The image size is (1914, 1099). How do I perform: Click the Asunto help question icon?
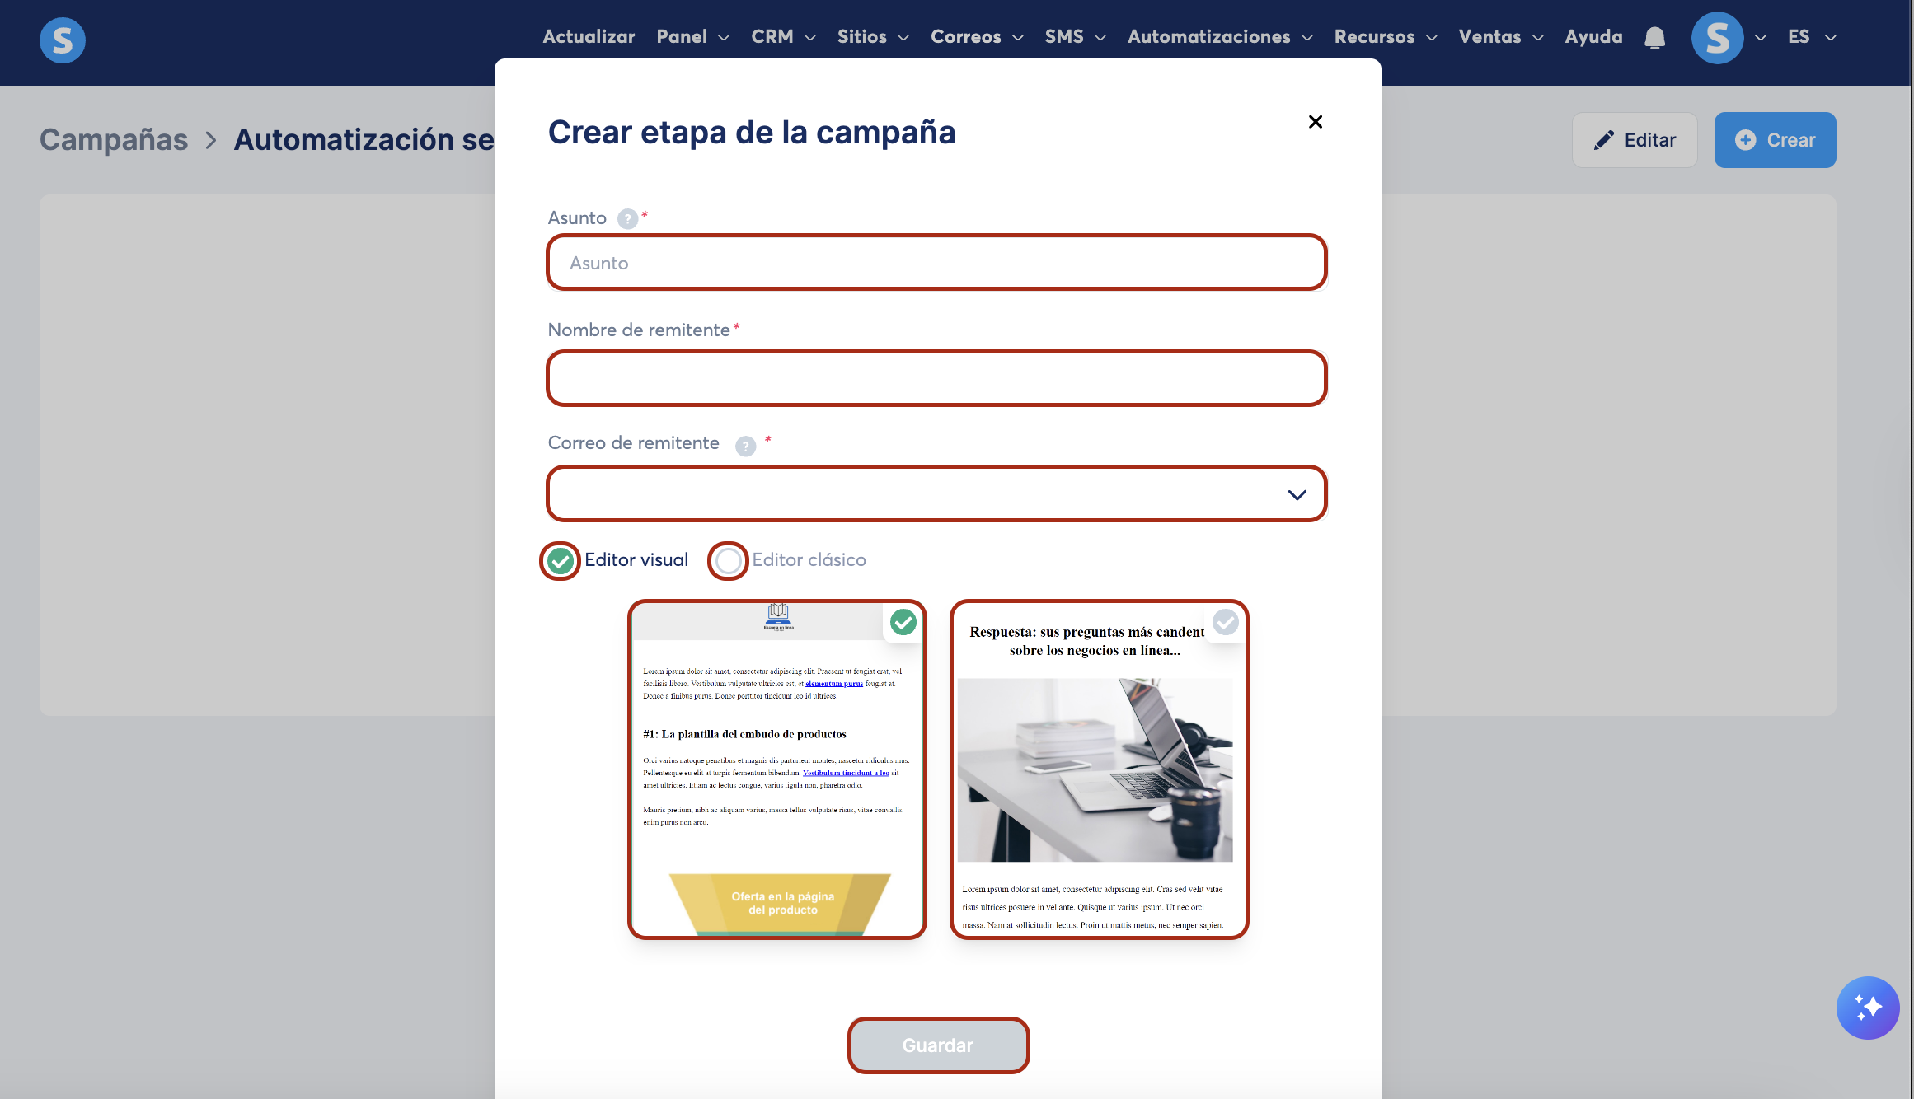coord(627,218)
